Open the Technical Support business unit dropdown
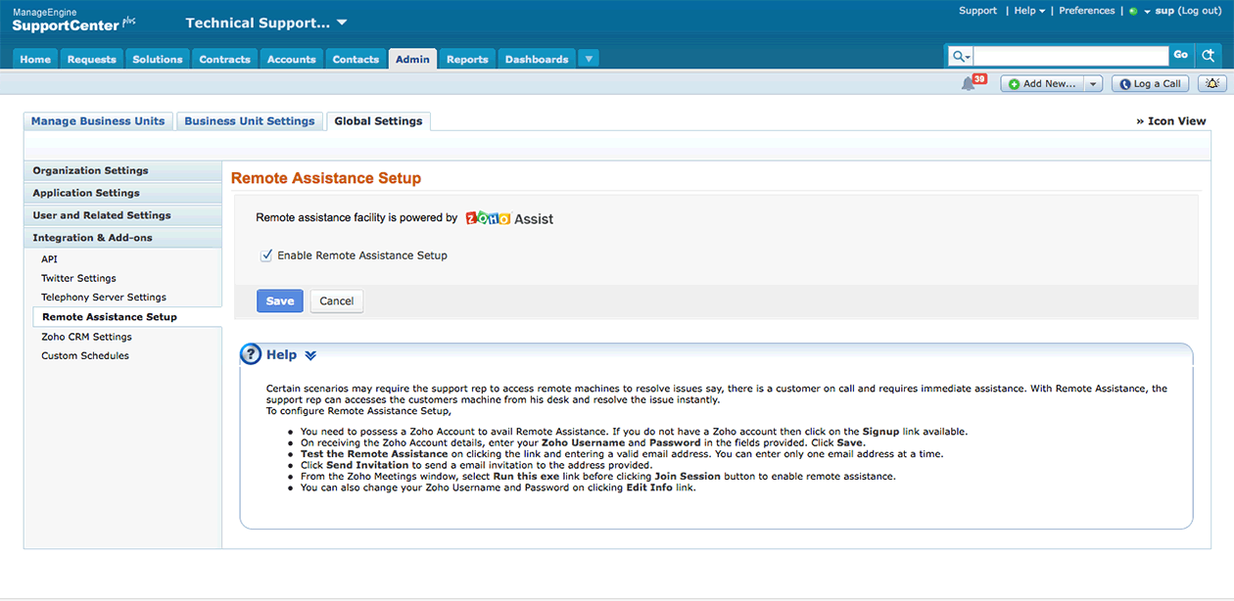Viewport: 1234px width, 601px height. (266, 23)
